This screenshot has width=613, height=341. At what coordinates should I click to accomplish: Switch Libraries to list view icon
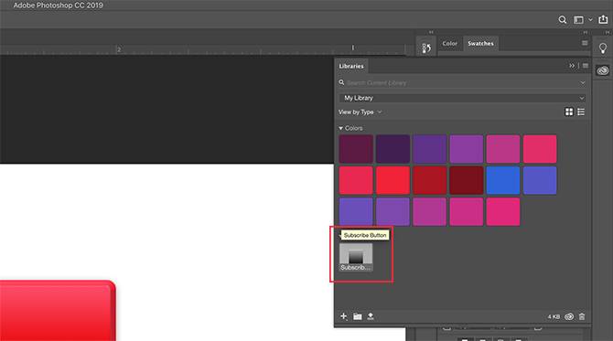click(x=581, y=112)
